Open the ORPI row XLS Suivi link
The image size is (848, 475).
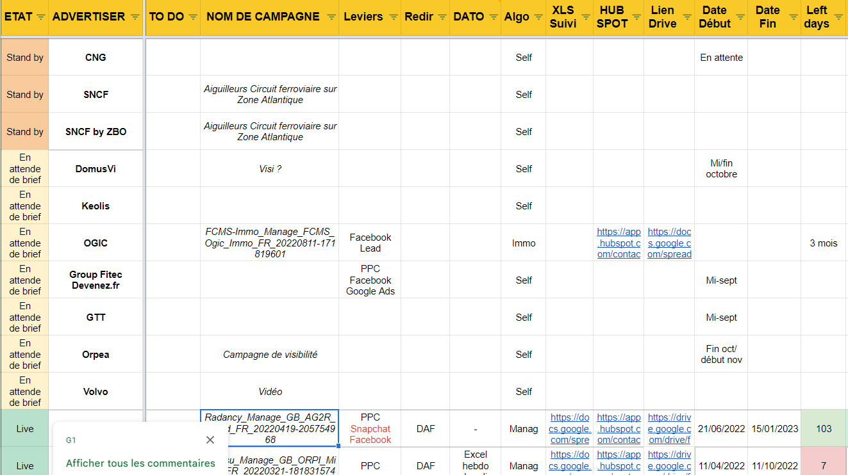click(x=569, y=462)
